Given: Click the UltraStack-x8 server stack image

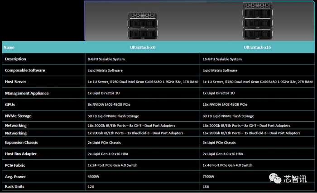Looking at the screenshot, I should coord(143,26).
